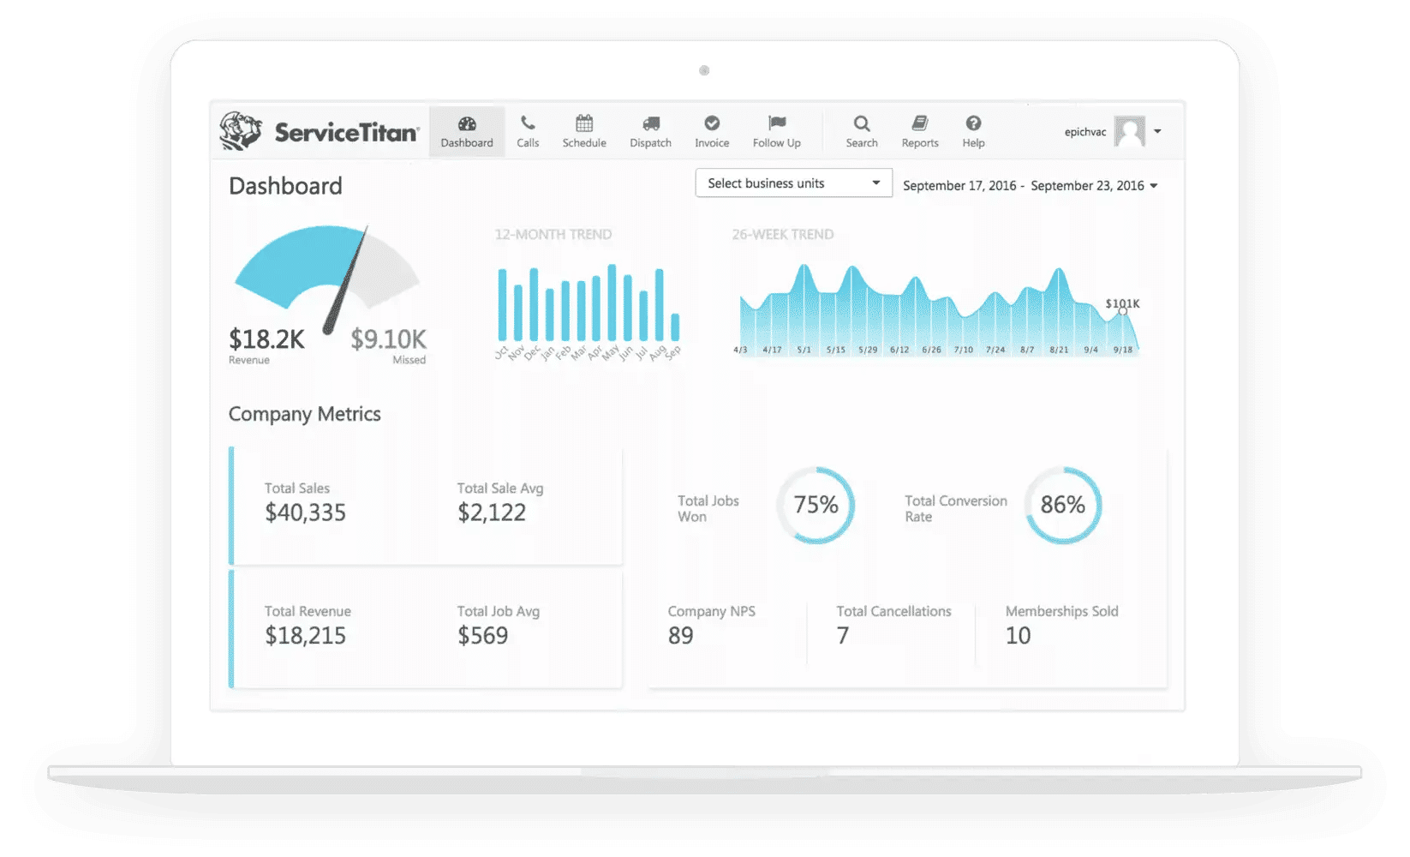Open Calls via the phone icon
The height and width of the screenshot is (857, 1410).
point(528,123)
